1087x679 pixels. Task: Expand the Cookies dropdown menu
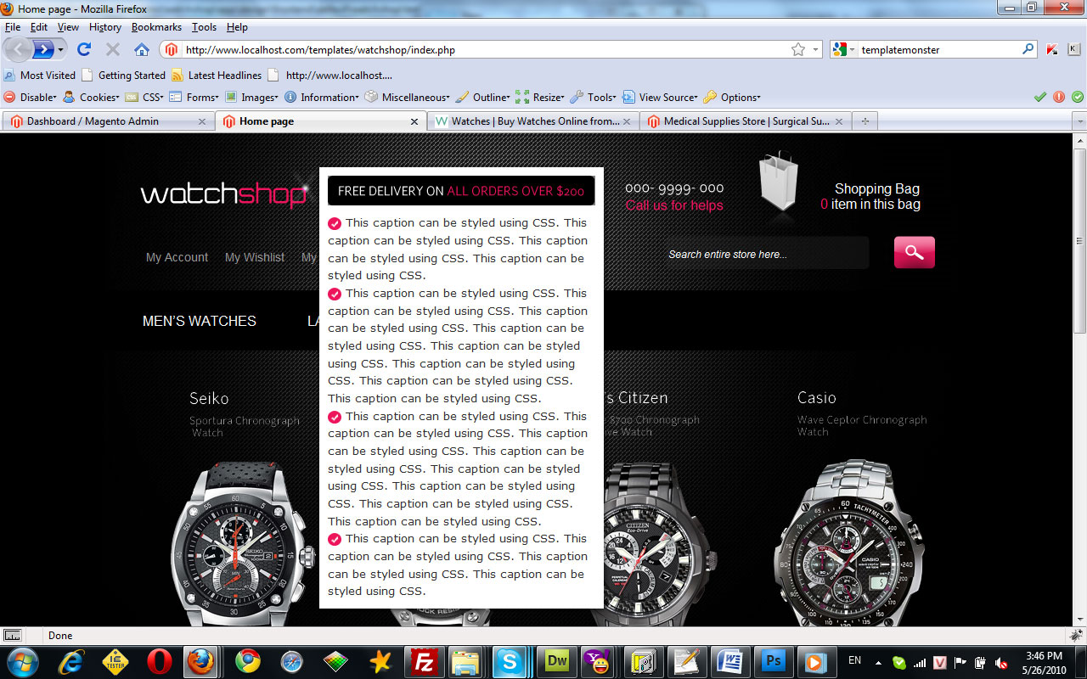(92, 97)
